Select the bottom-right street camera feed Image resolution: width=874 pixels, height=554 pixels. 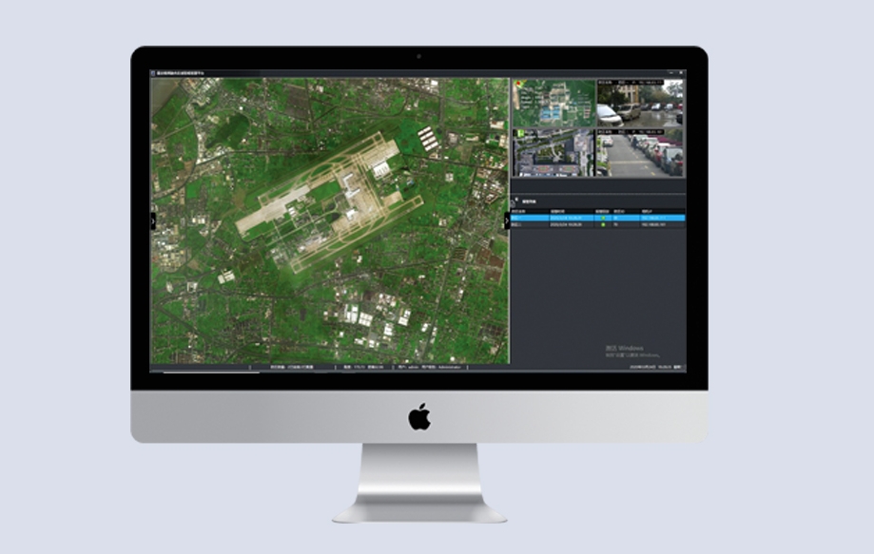click(639, 153)
